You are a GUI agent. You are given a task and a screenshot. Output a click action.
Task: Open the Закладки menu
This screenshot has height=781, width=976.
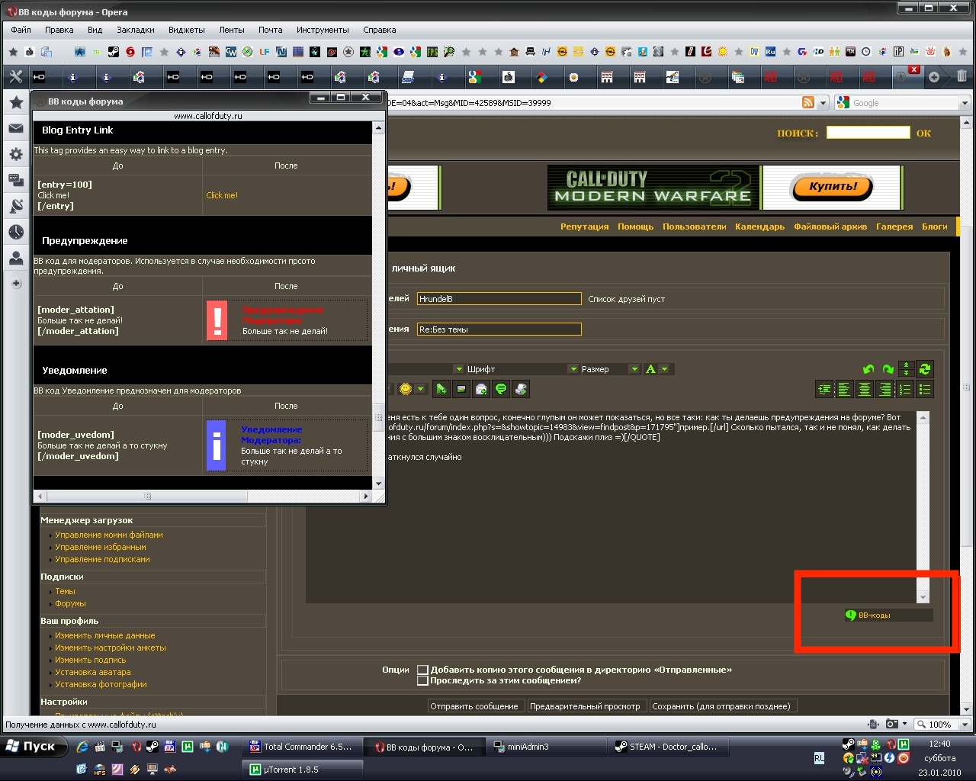[x=136, y=30]
